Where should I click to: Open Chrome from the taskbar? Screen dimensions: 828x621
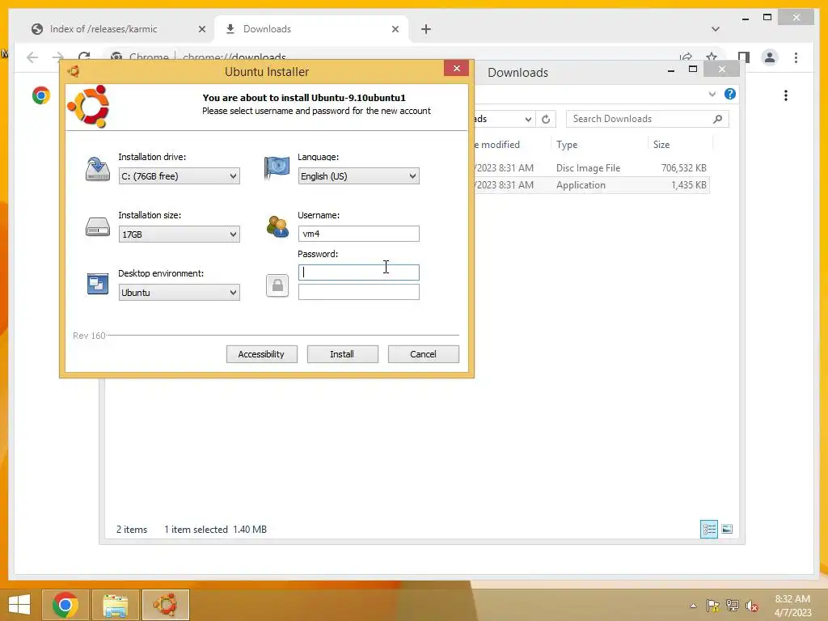tap(65, 605)
